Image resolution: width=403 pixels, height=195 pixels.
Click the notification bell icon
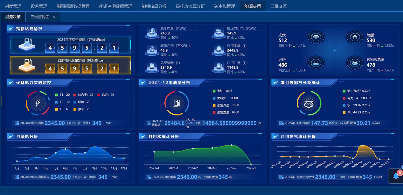396,176
